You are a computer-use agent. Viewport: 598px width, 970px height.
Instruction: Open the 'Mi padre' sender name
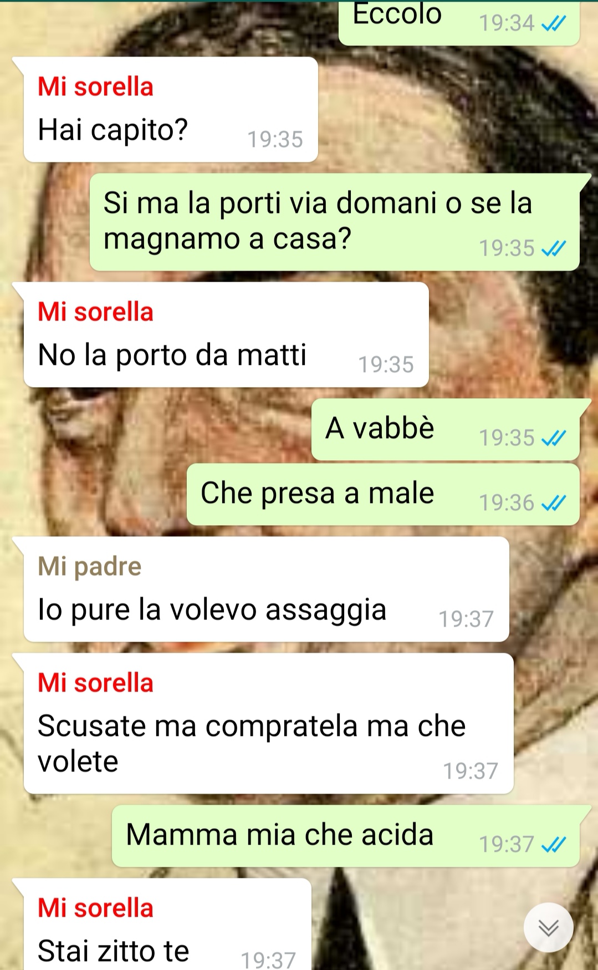click(90, 566)
